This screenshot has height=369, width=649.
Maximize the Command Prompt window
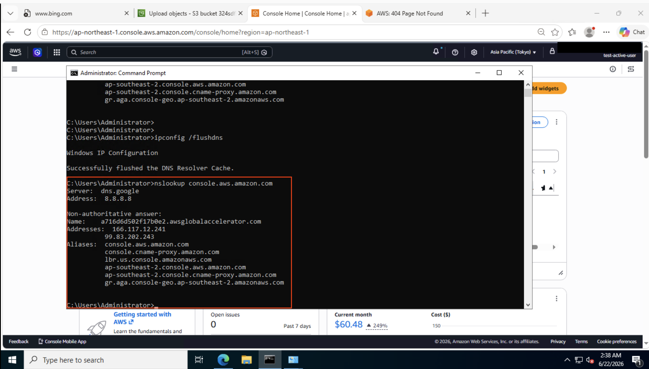click(x=499, y=73)
